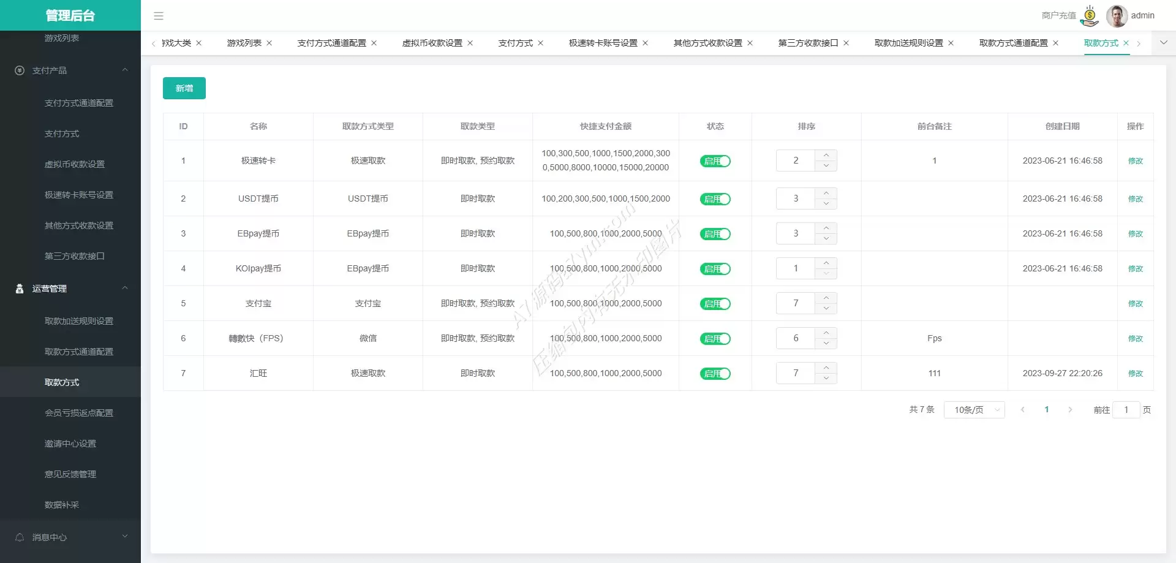Open 会员亏损返点配置 in the sidebar
Image resolution: width=1176 pixels, height=563 pixels.
(x=79, y=413)
